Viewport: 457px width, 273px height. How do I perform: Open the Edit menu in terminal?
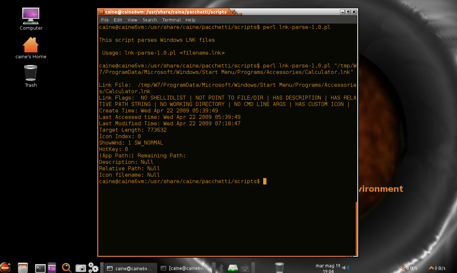pos(118,20)
